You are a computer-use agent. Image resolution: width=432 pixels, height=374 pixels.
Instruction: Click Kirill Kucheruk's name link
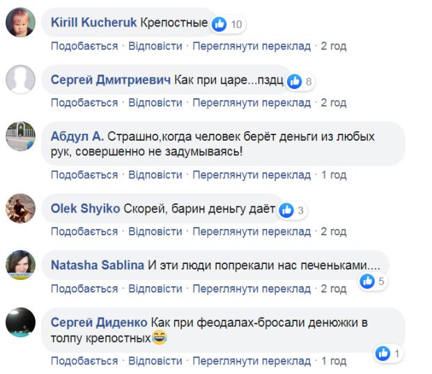(93, 23)
